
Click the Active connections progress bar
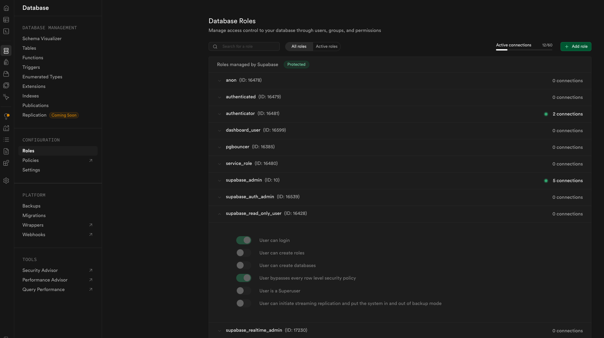tap(524, 50)
